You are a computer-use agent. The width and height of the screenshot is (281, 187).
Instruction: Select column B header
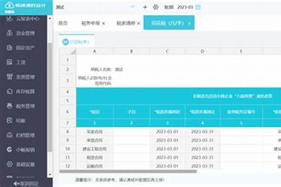pos(132,51)
